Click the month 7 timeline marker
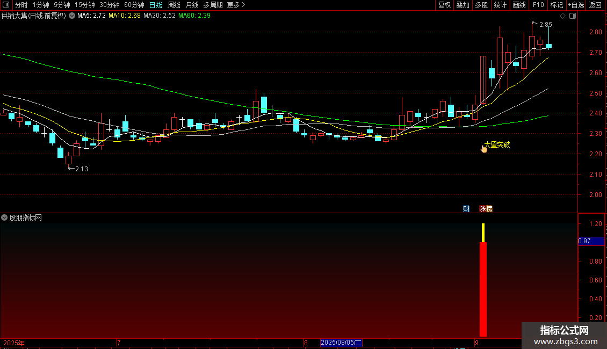 119,343
